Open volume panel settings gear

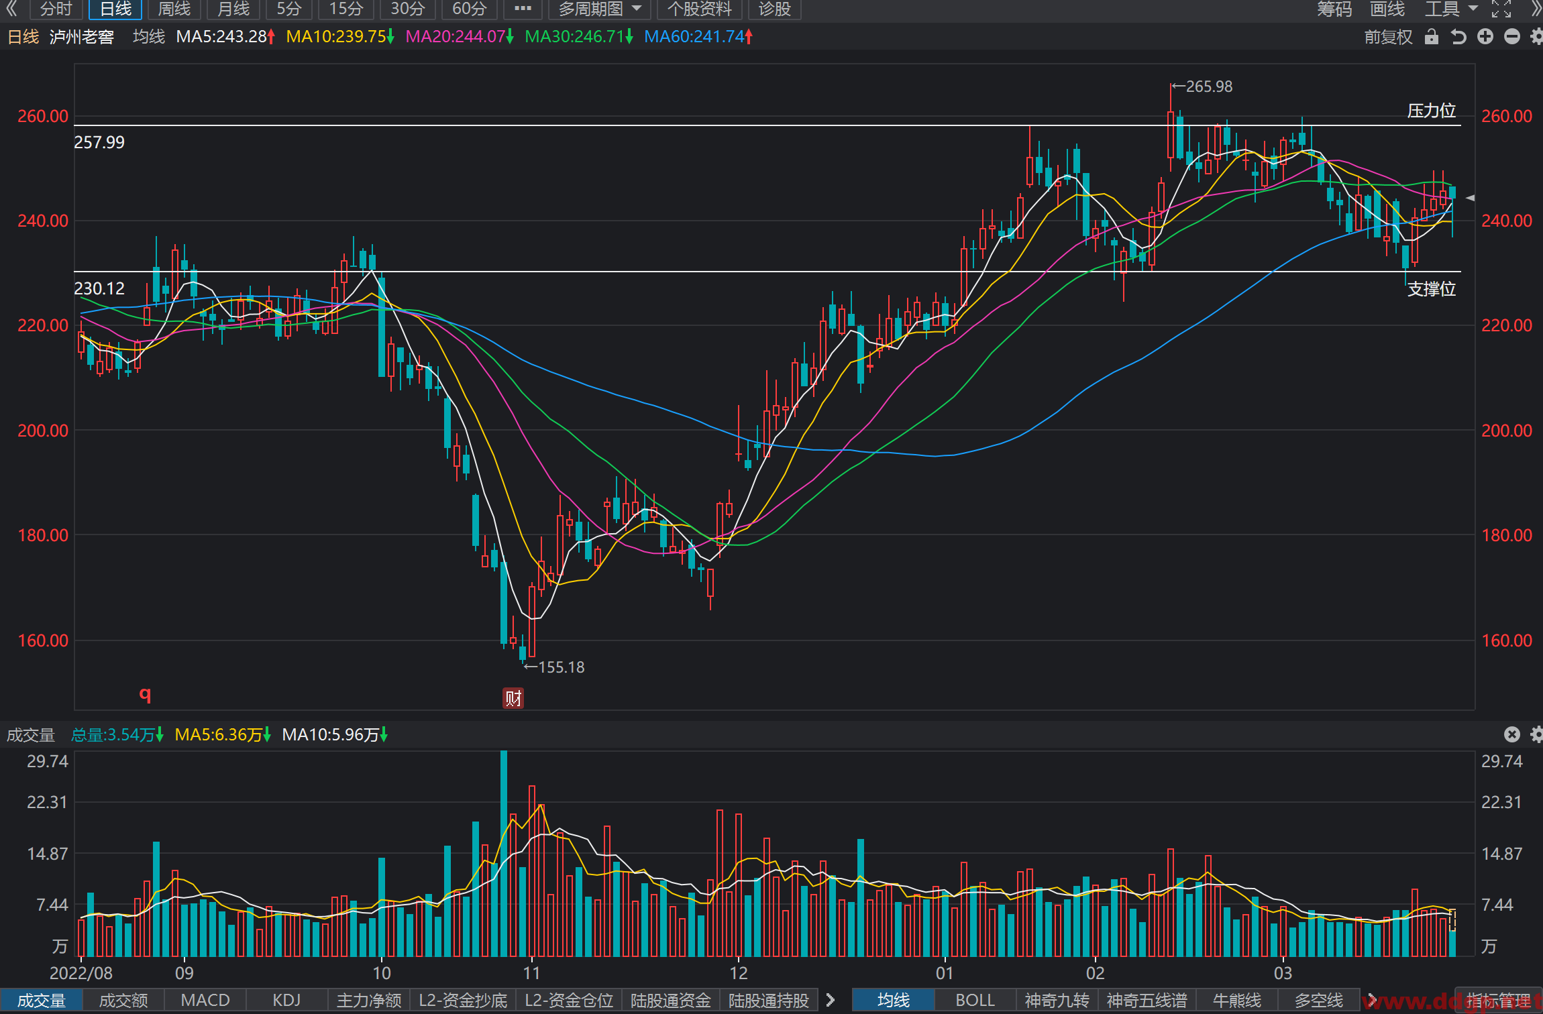click(x=1536, y=734)
